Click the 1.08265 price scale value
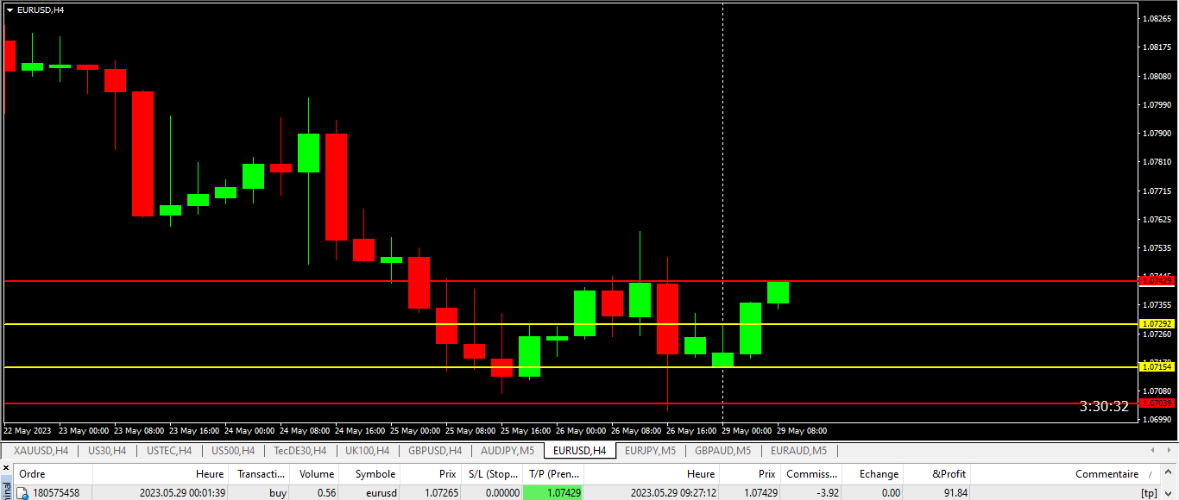 pos(1157,18)
